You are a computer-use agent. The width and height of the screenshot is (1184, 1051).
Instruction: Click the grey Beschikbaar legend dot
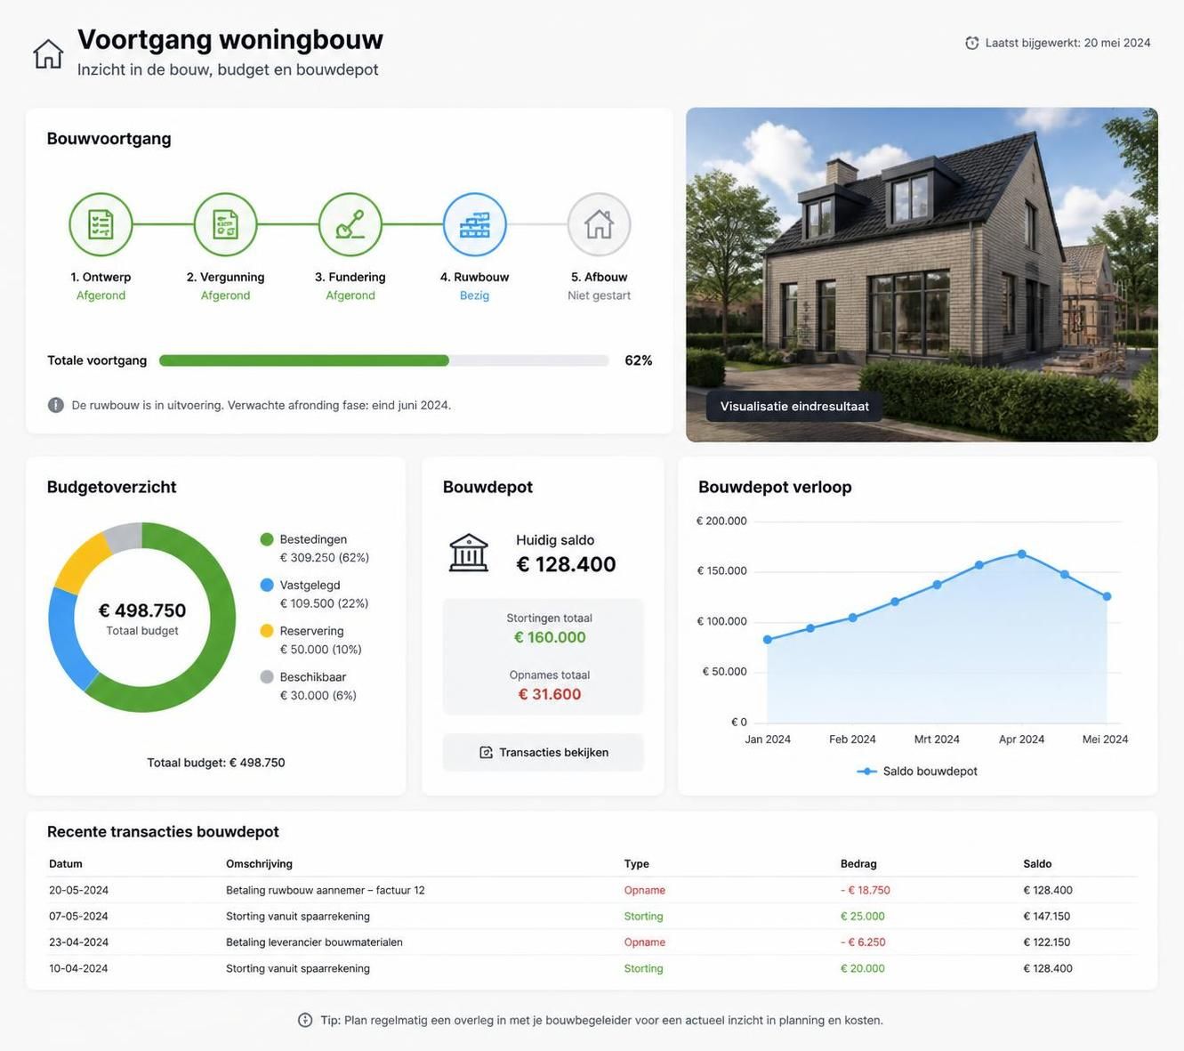click(x=267, y=676)
